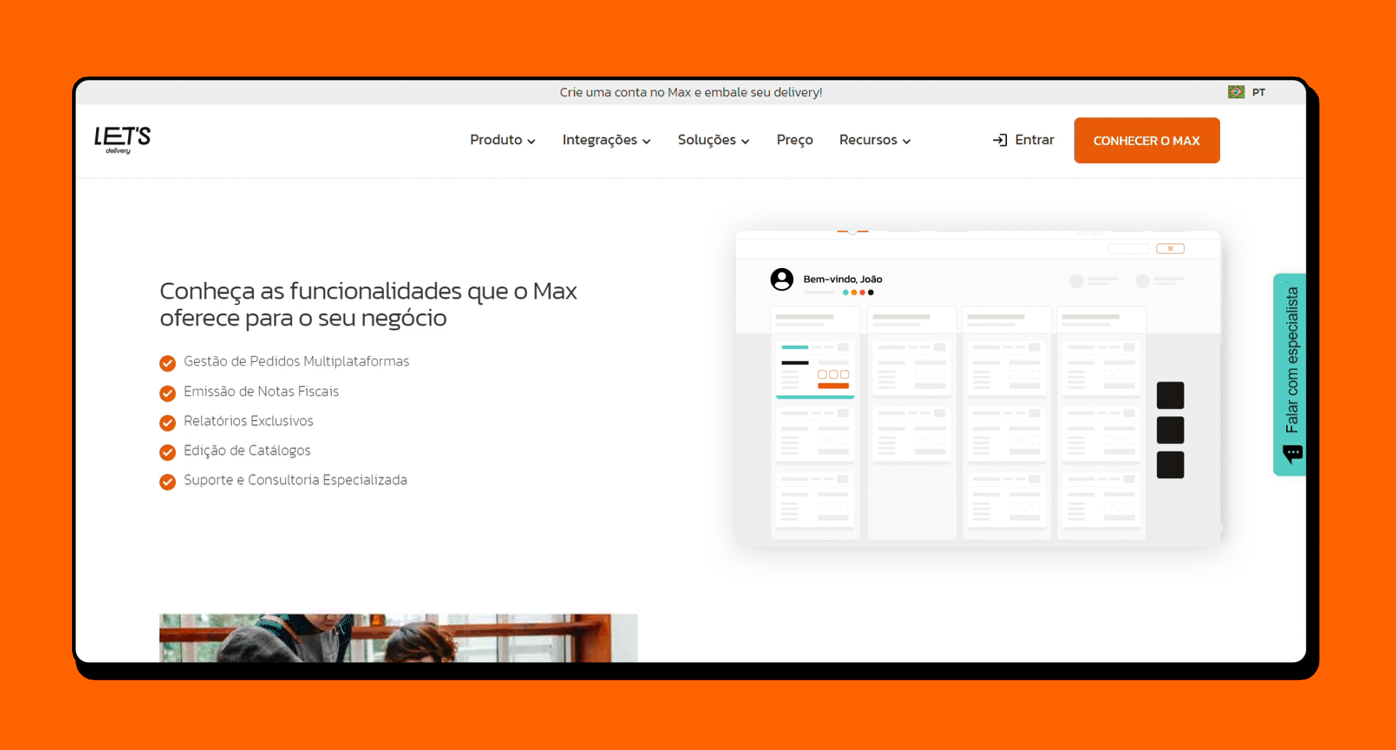Select the text Edição de Catálogos

pos(246,451)
